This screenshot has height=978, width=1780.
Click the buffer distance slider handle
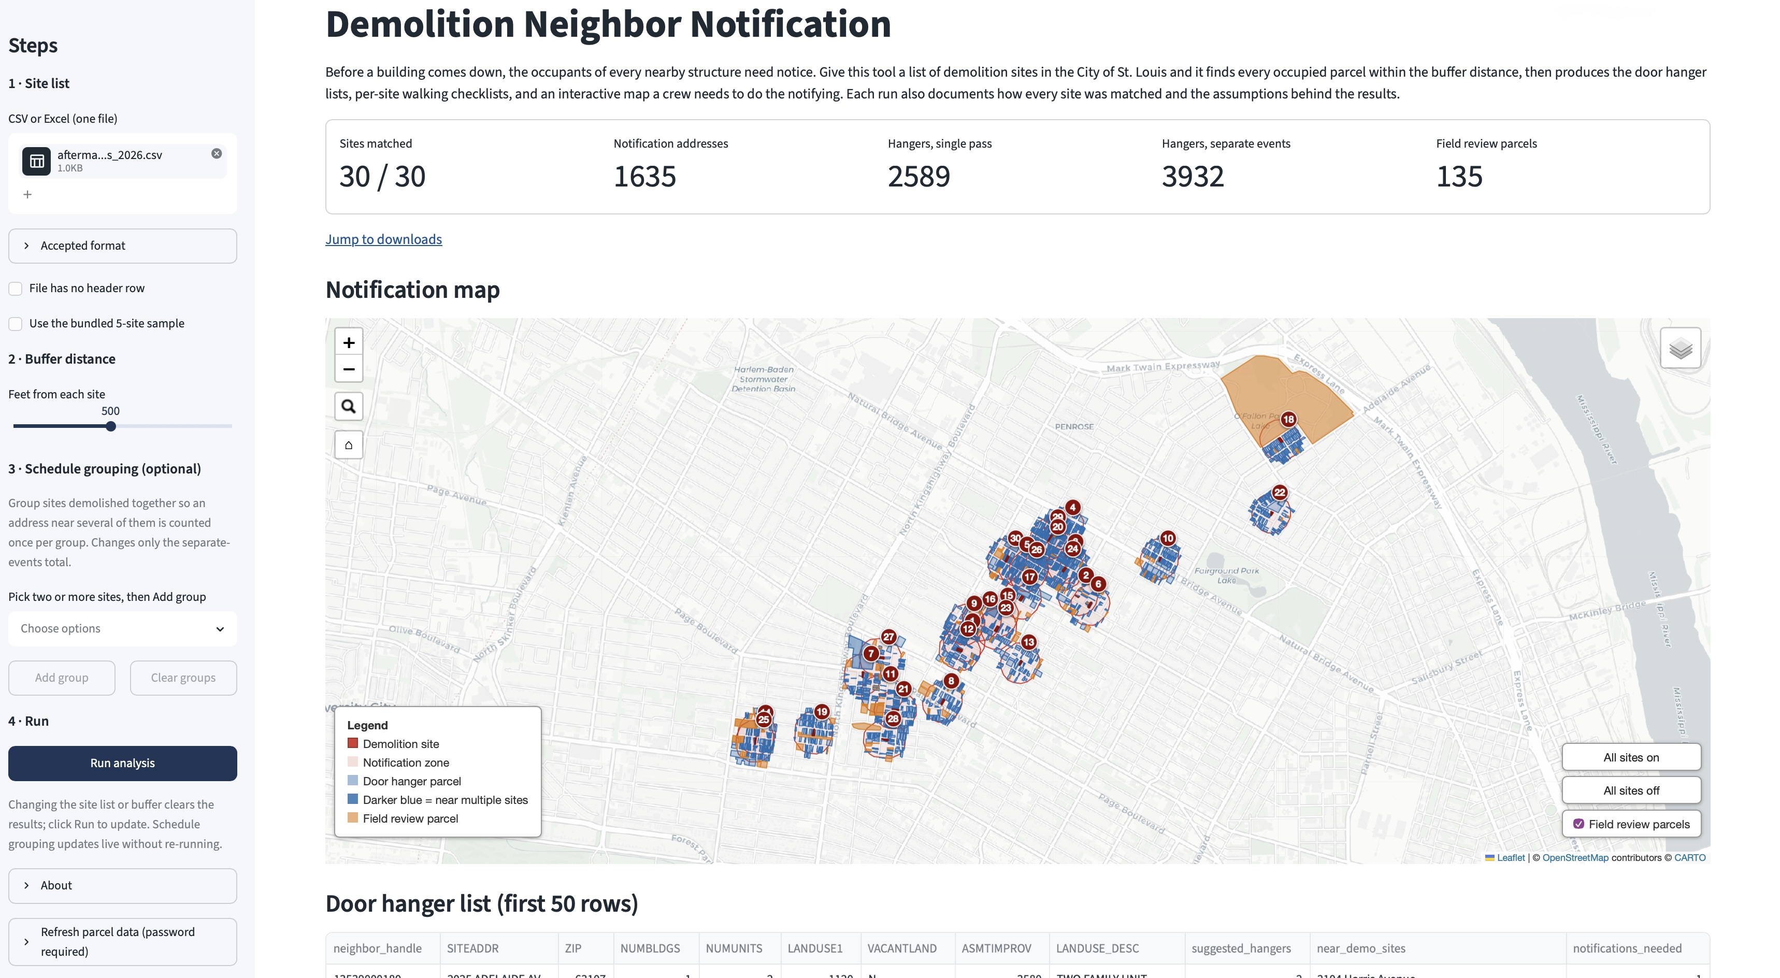(110, 426)
